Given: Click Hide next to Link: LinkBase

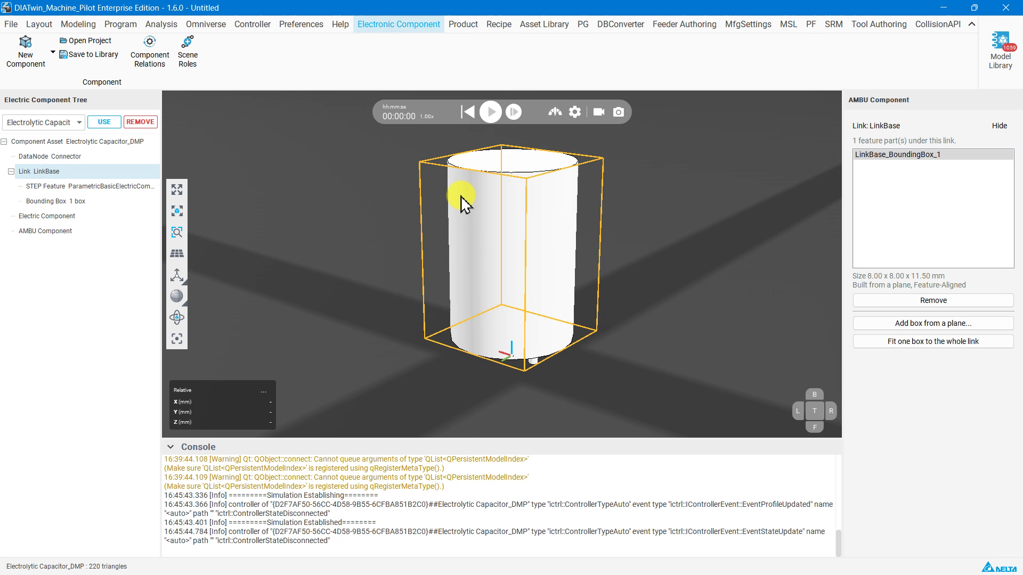Looking at the screenshot, I should tap(999, 126).
